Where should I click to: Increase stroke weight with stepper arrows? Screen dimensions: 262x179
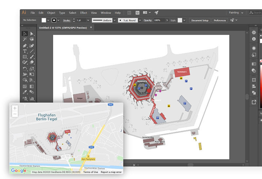(x=74, y=19)
